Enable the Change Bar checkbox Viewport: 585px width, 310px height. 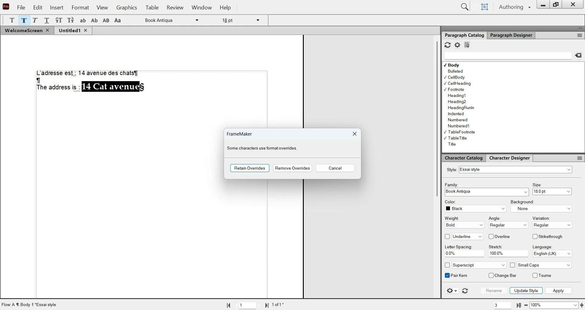point(491,275)
